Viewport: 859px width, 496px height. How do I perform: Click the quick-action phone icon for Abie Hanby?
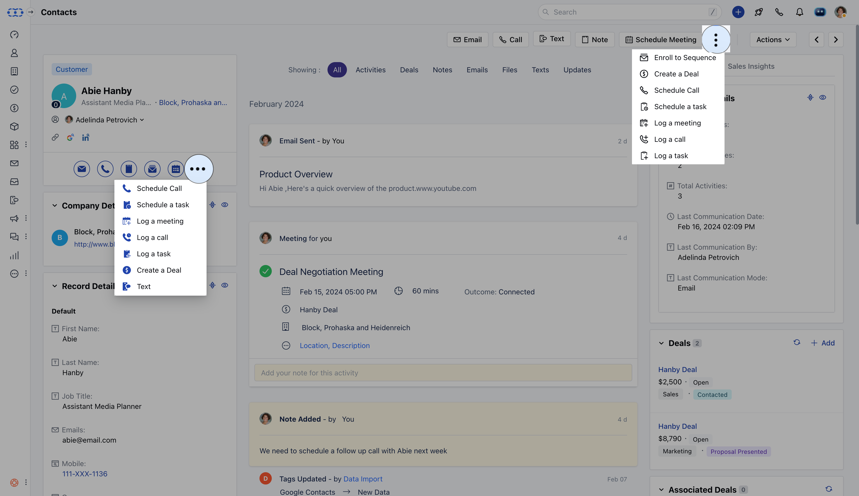click(x=105, y=169)
